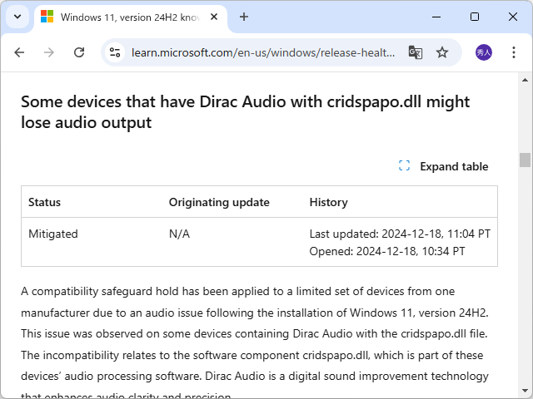This screenshot has width=533, height=399.
Task: Click Opened 2024-12-18 10:34 PT text
Action: coord(387,251)
